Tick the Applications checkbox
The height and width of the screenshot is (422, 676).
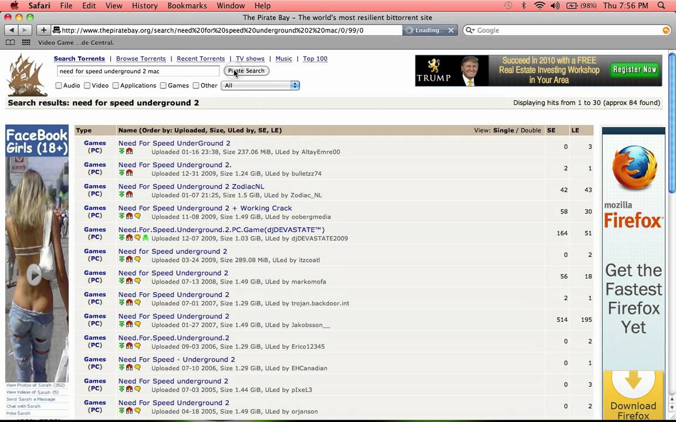[x=116, y=85]
